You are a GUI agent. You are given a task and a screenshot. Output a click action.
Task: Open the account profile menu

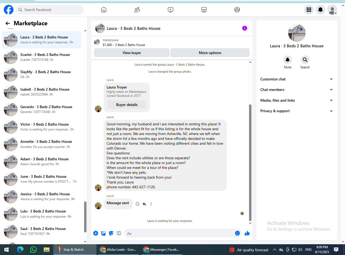[x=332, y=10]
